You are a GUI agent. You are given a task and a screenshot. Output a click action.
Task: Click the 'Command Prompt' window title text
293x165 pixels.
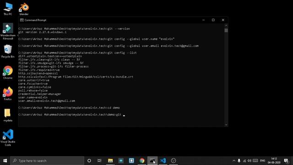click(x=35, y=20)
